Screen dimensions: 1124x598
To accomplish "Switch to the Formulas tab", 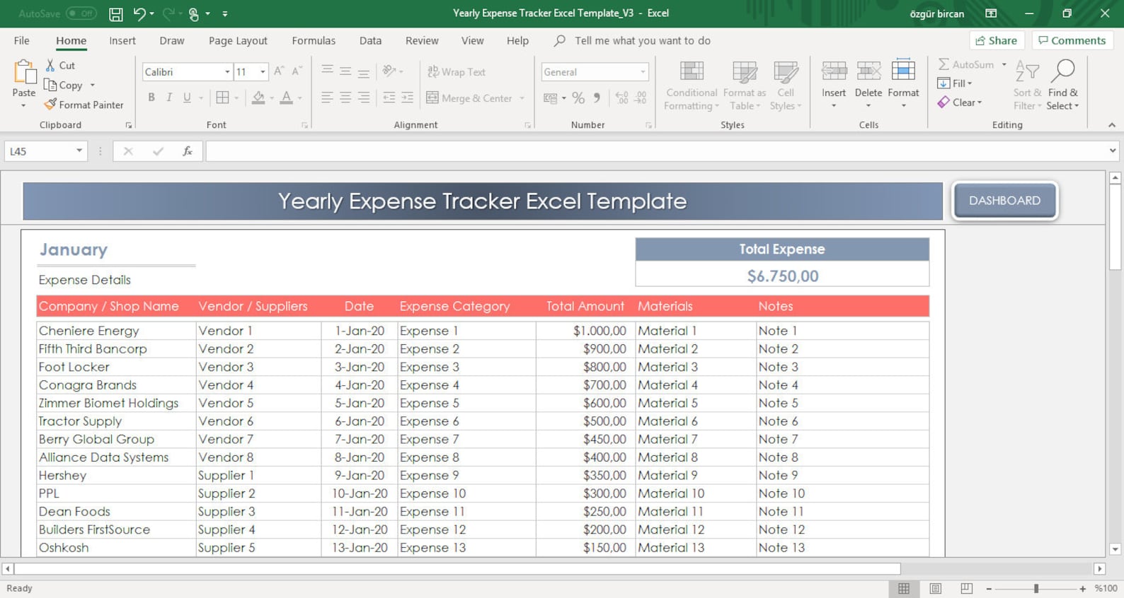I will (x=314, y=40).
